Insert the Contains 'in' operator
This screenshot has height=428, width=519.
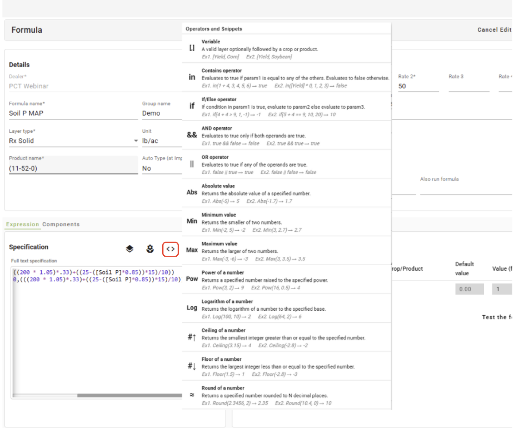[x=192, y=77]
